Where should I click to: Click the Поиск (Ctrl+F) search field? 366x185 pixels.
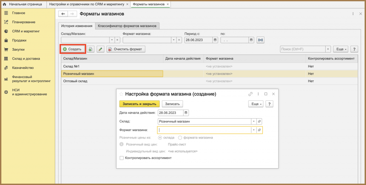coord(303,49)
